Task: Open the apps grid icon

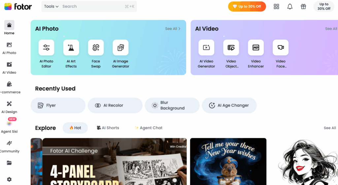Action: (276, 7)
